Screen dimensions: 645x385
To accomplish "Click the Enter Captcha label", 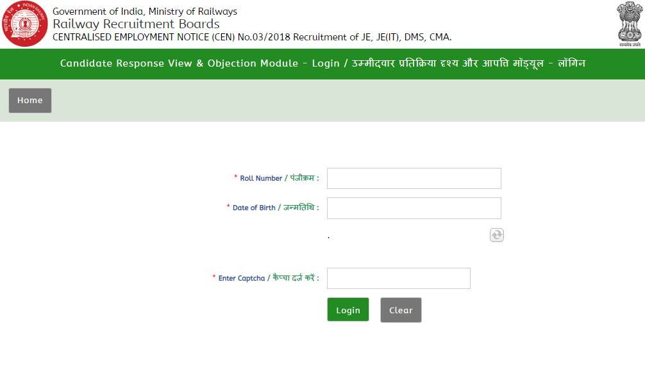I will click(x=268, y=278).
